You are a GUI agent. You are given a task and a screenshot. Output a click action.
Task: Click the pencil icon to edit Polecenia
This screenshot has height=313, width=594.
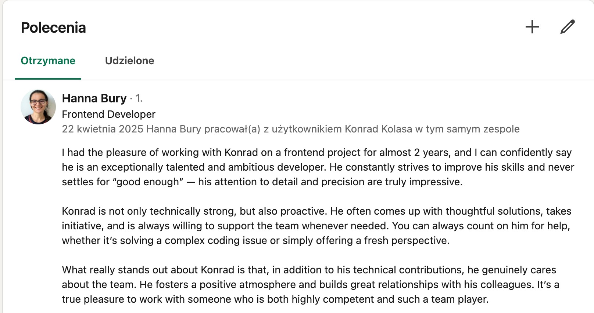click(x=567, y=27)
